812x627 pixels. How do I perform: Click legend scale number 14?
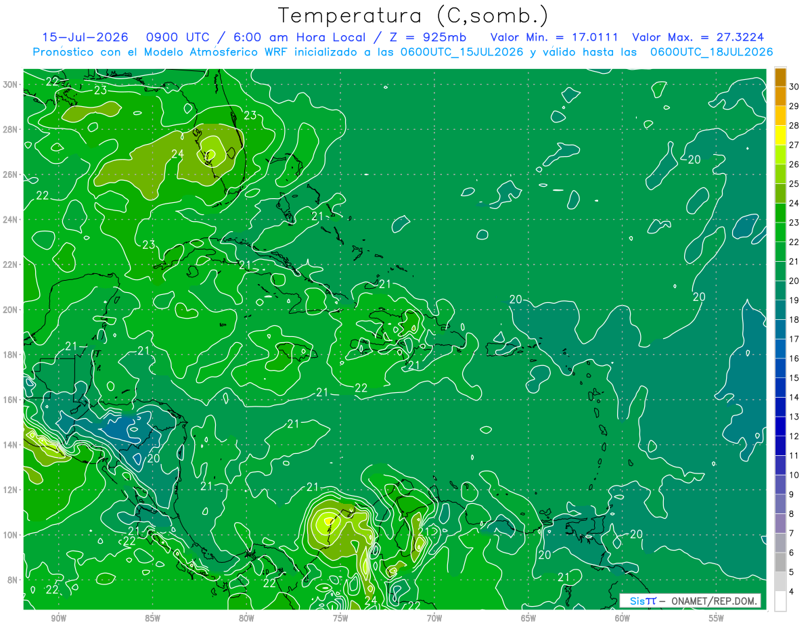pyautogui.click(x=794, y=398)
